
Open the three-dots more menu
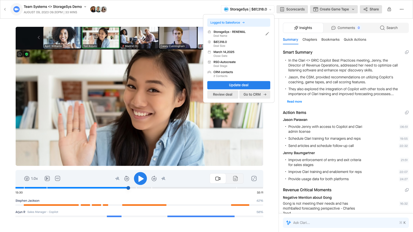pos(402,9)
